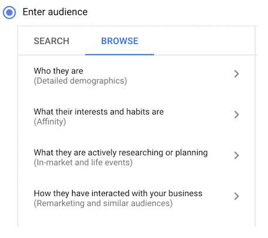
Task: Click In-market and life events subtitle
Action: 83,163
